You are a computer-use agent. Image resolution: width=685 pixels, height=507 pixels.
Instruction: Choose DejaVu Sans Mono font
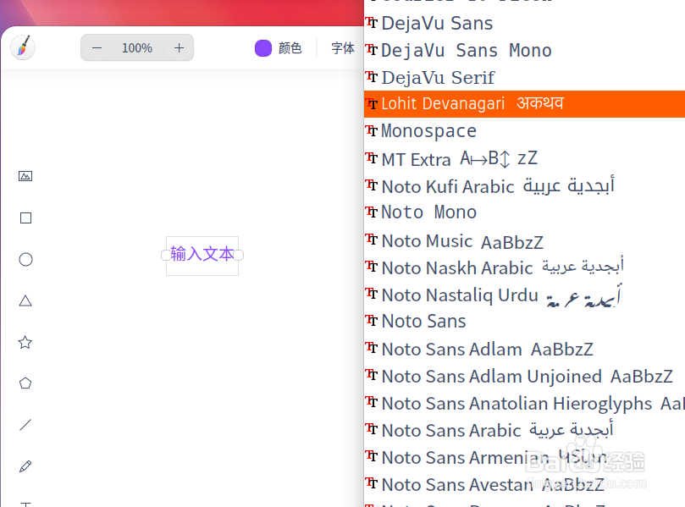(x=524, y=50)
